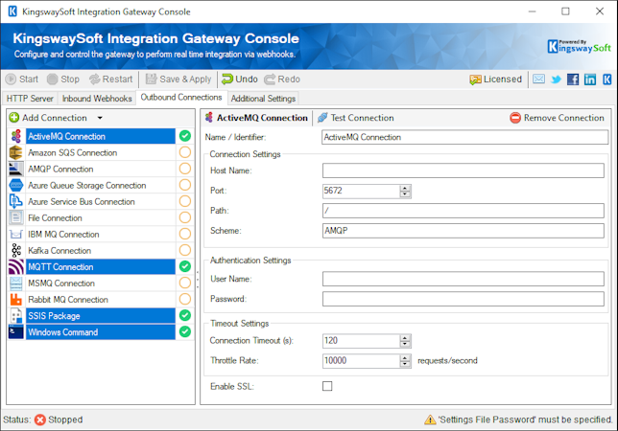
Task: Click the Remove Connection button
Action: 557,118
